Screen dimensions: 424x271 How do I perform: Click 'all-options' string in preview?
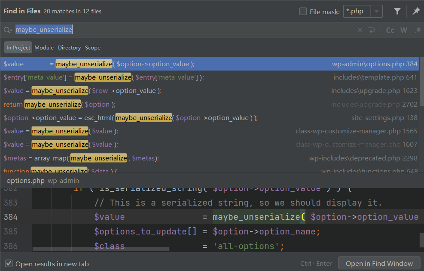[246, 246]
